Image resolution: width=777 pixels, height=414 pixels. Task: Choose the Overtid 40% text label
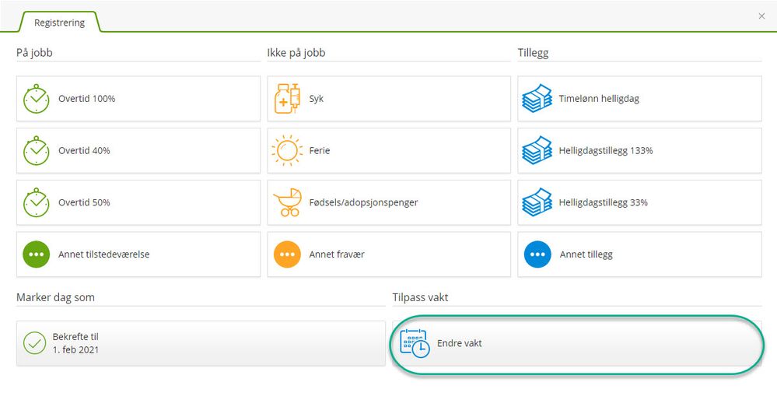pyautogui.click(x=84, y=151)
